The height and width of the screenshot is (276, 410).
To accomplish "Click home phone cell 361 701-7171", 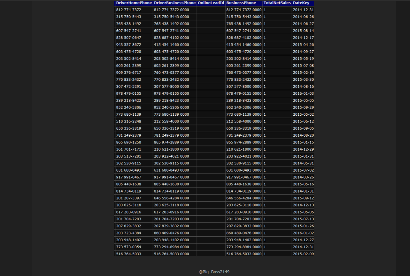I will (x=129, y=149).
